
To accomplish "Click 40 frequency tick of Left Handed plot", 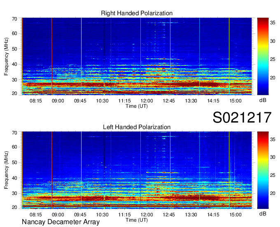I will pos(15,178).
